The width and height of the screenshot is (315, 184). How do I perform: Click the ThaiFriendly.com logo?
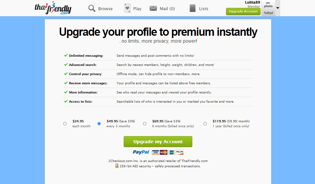(x=52, y=8)
